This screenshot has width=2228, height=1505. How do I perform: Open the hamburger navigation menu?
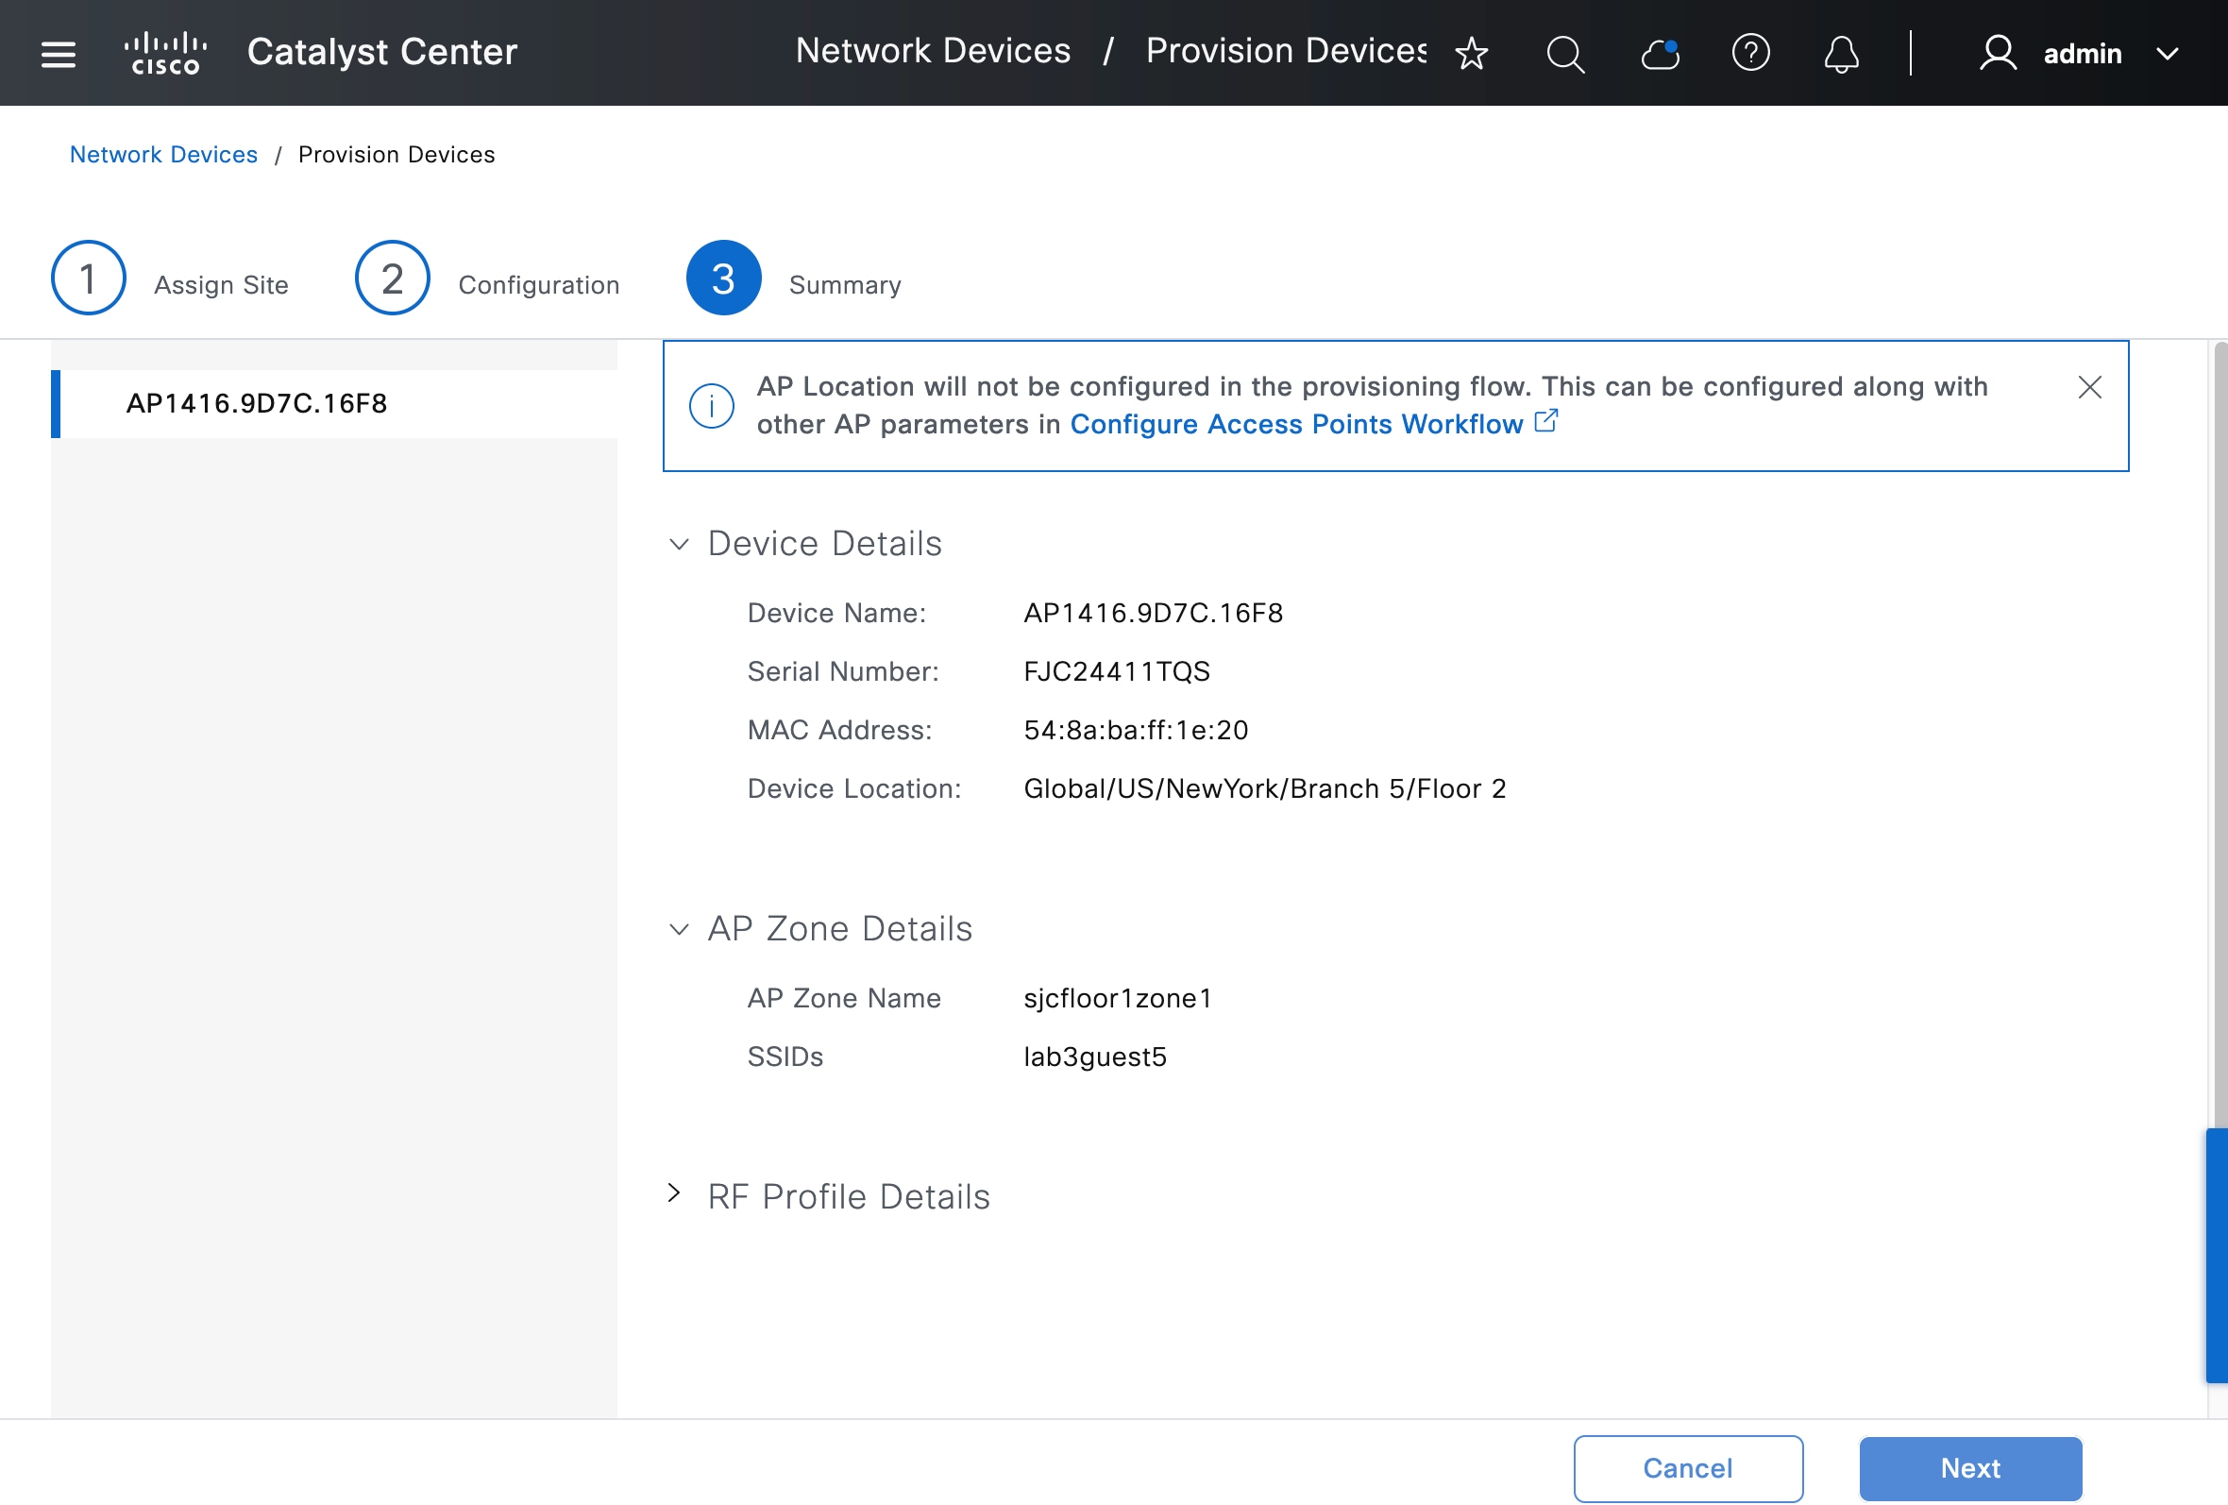click(58, 54)
